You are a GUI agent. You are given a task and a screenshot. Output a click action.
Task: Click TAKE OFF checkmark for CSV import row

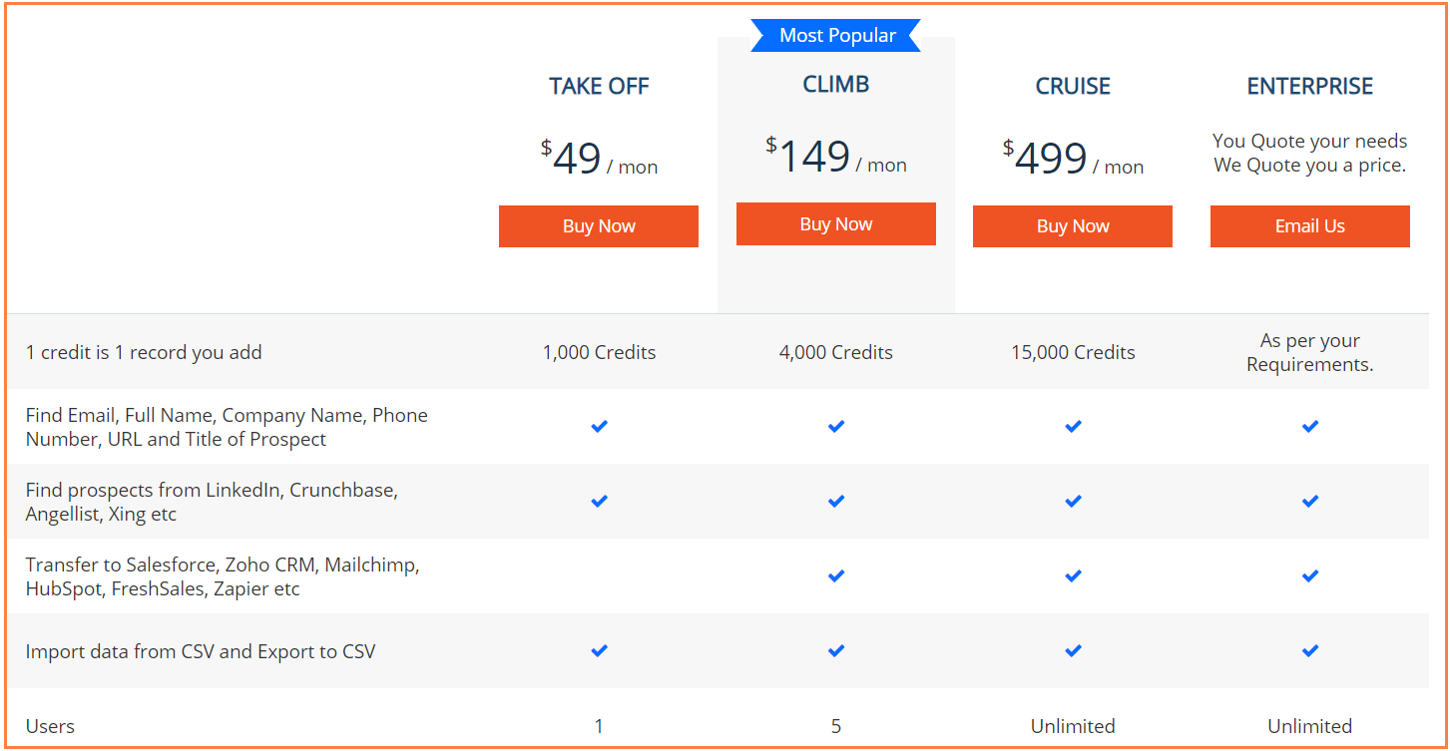[x=599, y=651]
